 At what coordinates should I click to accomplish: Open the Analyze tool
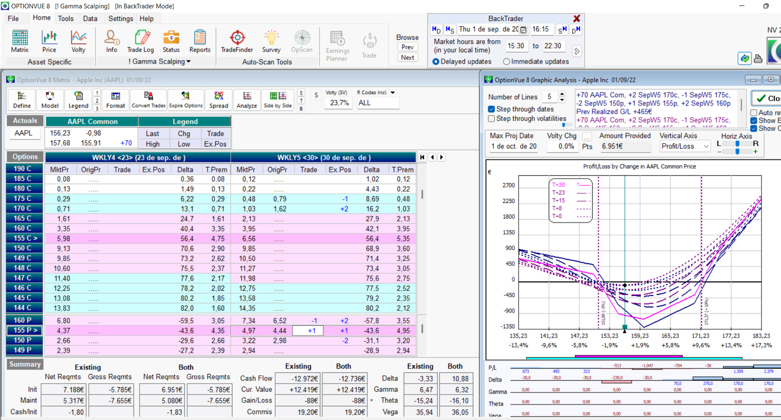[247, 100]
